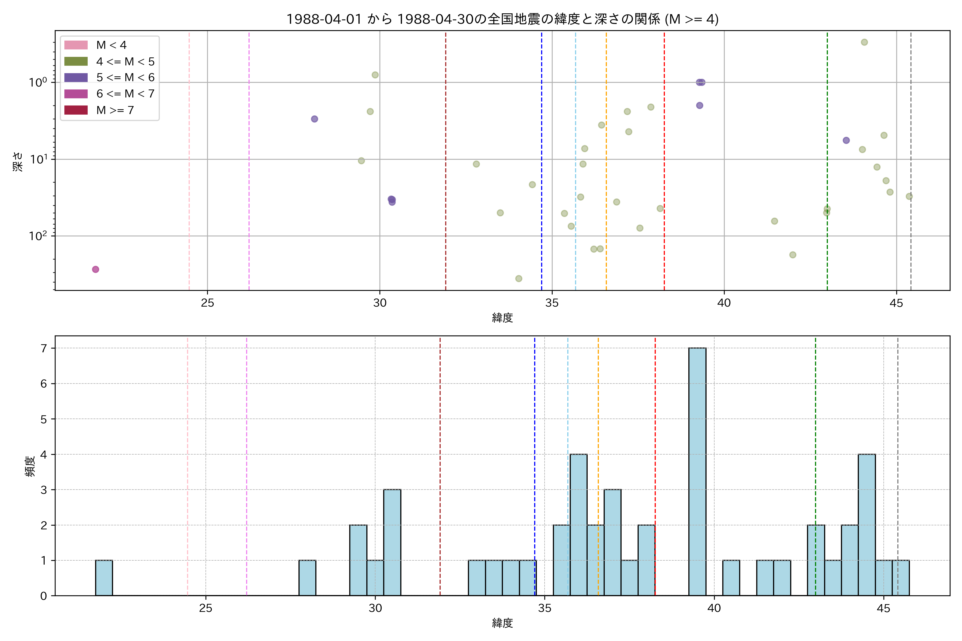962x641 pixels.
Task: Click the purple '5 <= M < 6' legend swatch
Action: [76, 77]
